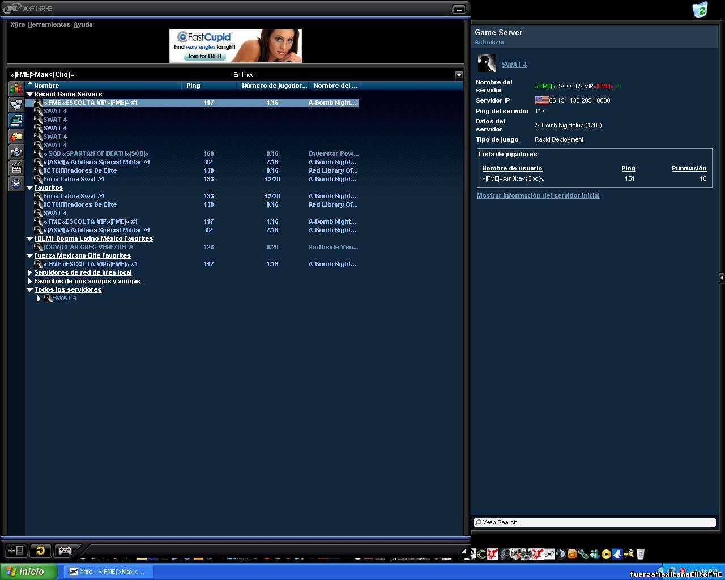Image resolution: width=725 pixels, height=580 pixels.
Task: Select ESCOLTA VIP under Fuerza Mexicana Favorites
Action: [x=193, y=264]
